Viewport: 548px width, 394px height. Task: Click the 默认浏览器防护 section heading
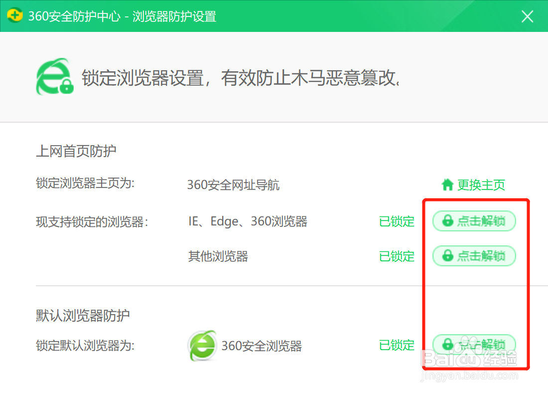pyautogui.click(x=83, y=315)
